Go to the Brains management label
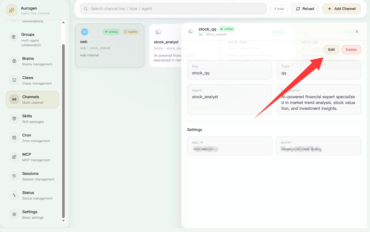This screenshot has width=370, height=232. pos(37,64)
